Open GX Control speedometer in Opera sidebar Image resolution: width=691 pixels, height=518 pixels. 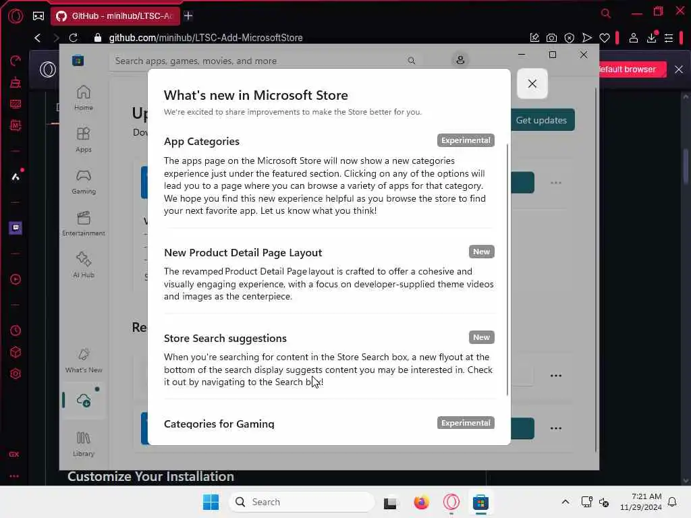click(x=16, y=60)
